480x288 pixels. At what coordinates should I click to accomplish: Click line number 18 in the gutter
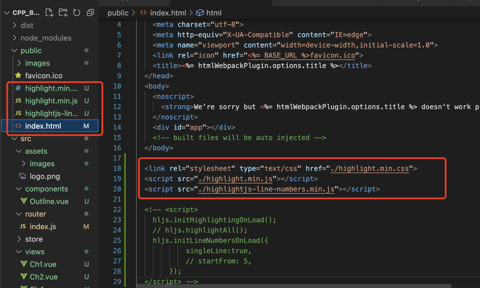click(x=117, y=169)
